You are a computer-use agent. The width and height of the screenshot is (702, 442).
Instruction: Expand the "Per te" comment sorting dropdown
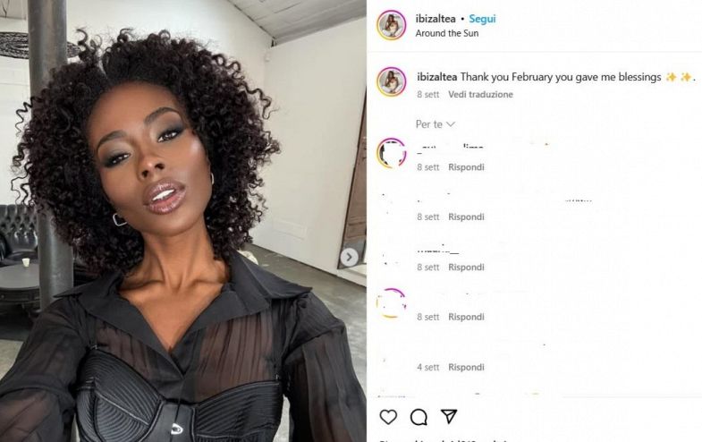point(436,124)
